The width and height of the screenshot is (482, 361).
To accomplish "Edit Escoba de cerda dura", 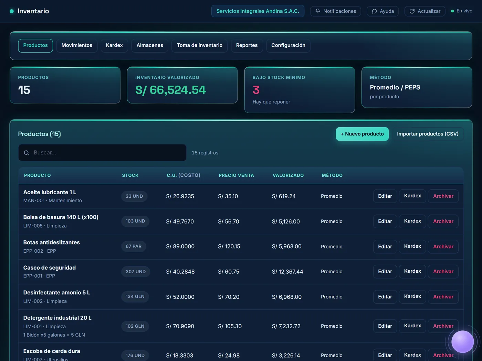I will pos(385,355).
